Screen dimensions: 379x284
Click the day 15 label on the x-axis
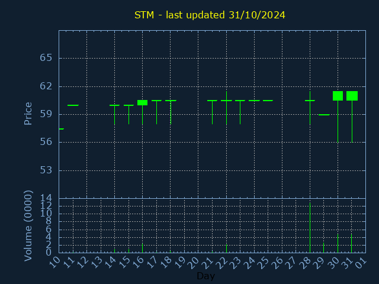click(x=125, y=262)
